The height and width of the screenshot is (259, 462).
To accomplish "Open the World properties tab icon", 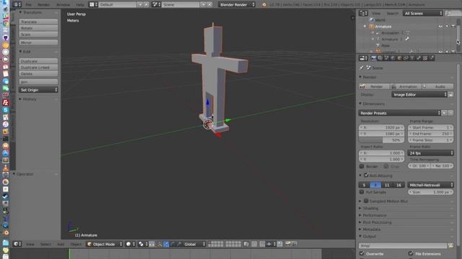I will coord(393,58).
